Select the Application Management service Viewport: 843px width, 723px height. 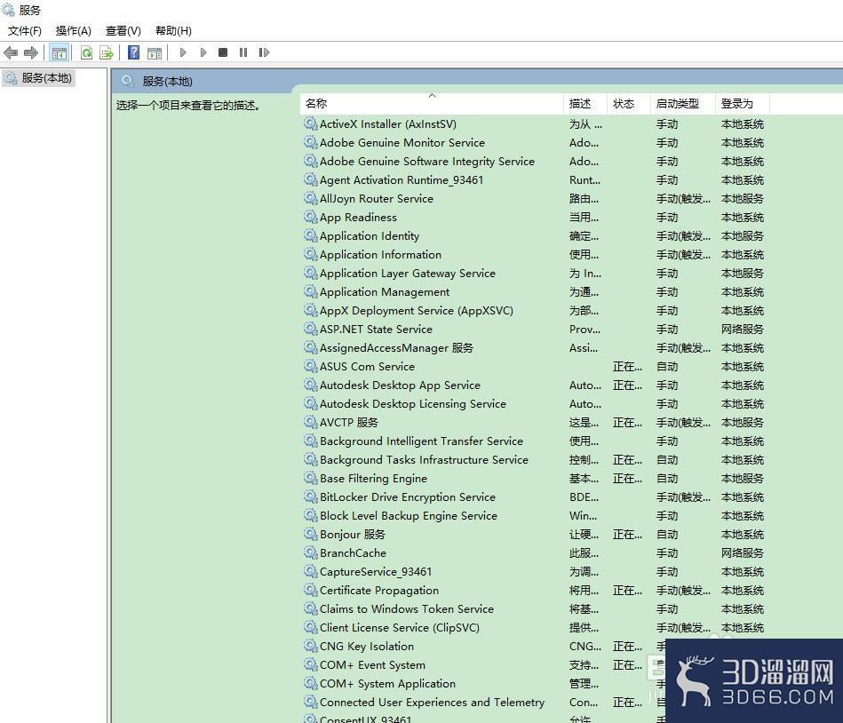coord(385,292)
